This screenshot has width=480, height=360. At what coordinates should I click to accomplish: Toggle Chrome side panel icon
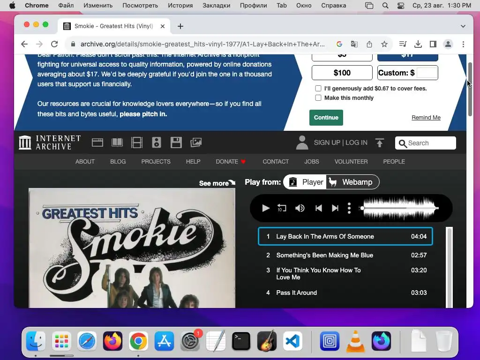point(433,44)
